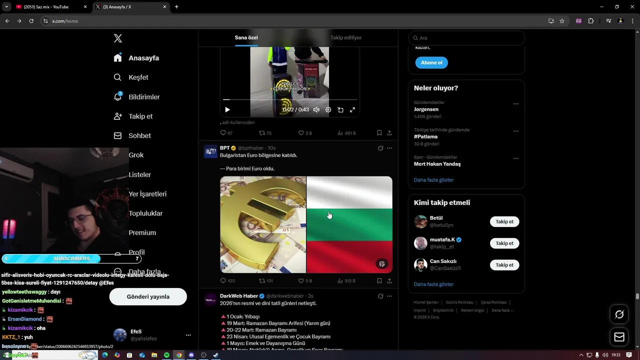Reply to BPT post with 103 comments
This screenshot has height=360, width=640.
pos(227,281)
